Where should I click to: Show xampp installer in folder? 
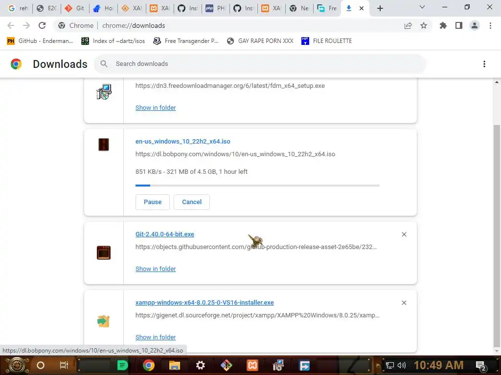[x=156, y=337]
